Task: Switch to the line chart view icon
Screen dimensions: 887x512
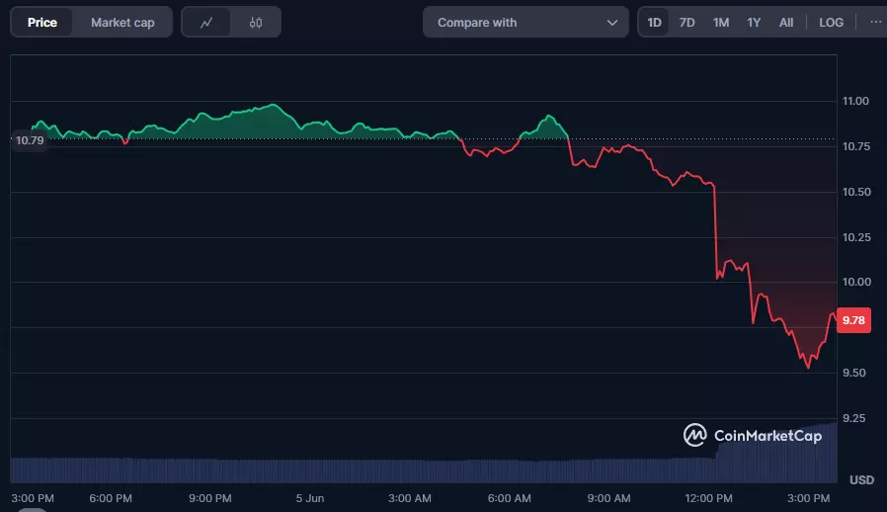Action: tap(205, 23)
